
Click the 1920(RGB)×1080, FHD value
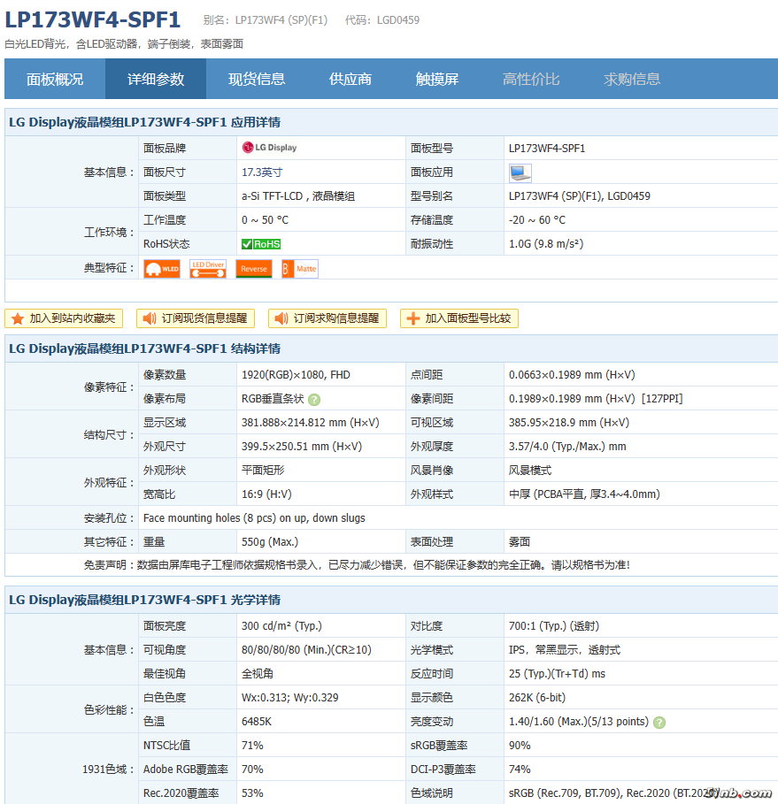(x=297, y=375)
